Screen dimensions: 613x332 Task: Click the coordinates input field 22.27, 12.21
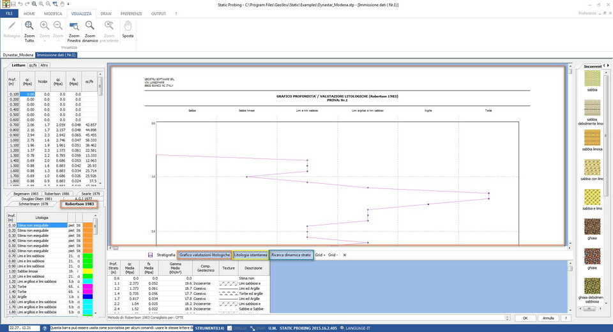click(24, 328)
